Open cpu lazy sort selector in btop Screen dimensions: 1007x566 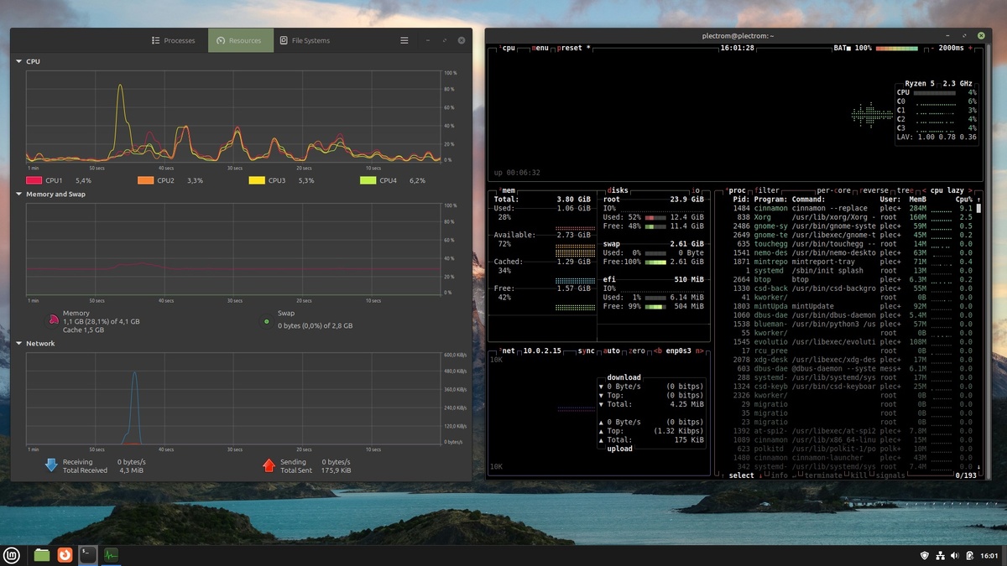click(947, 190)
